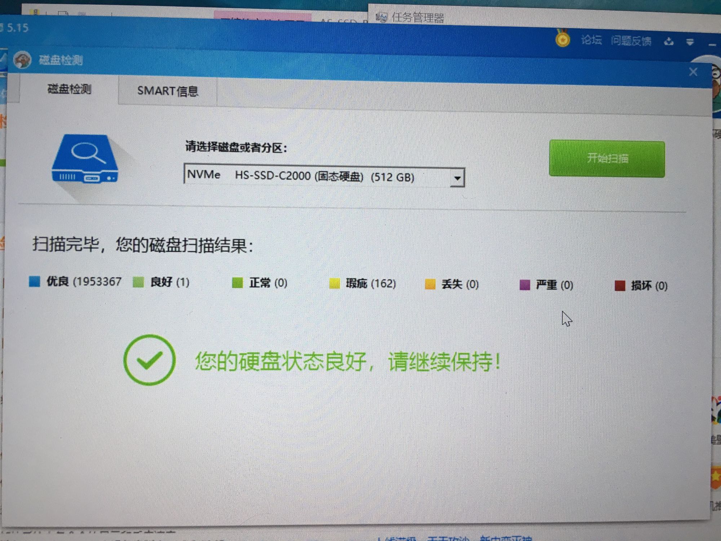Click the green checkmark status icon
Viewport: 721px width, 541px height.
pyautogui.click(x=149, y=360)
